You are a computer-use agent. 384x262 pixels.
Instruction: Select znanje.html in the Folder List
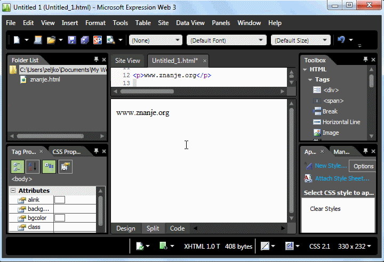click(x=45, y=79)
